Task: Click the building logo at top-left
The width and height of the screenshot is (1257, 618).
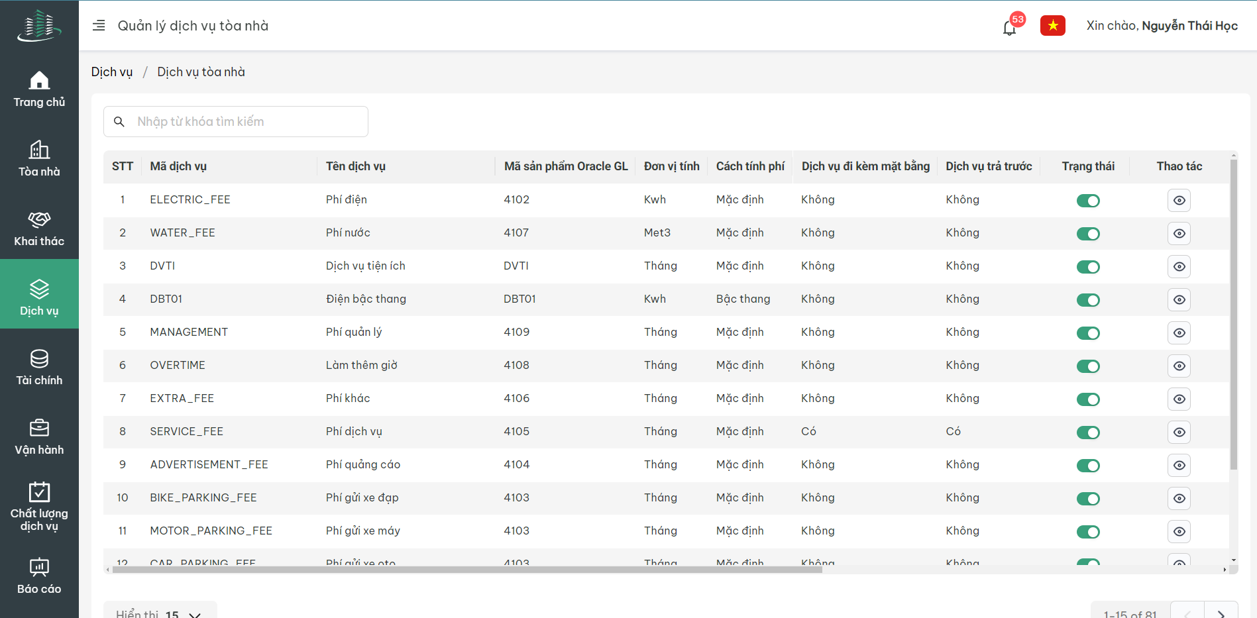Action: 39,26
